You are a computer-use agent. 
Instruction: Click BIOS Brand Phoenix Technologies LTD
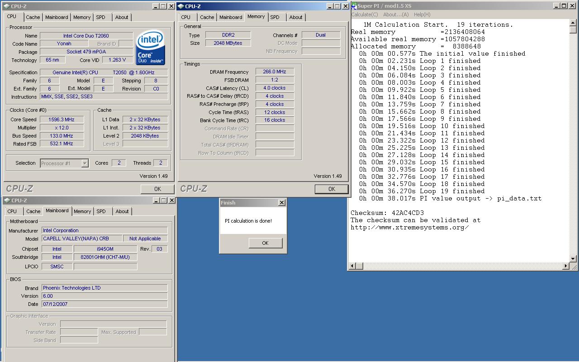(104, 288)
